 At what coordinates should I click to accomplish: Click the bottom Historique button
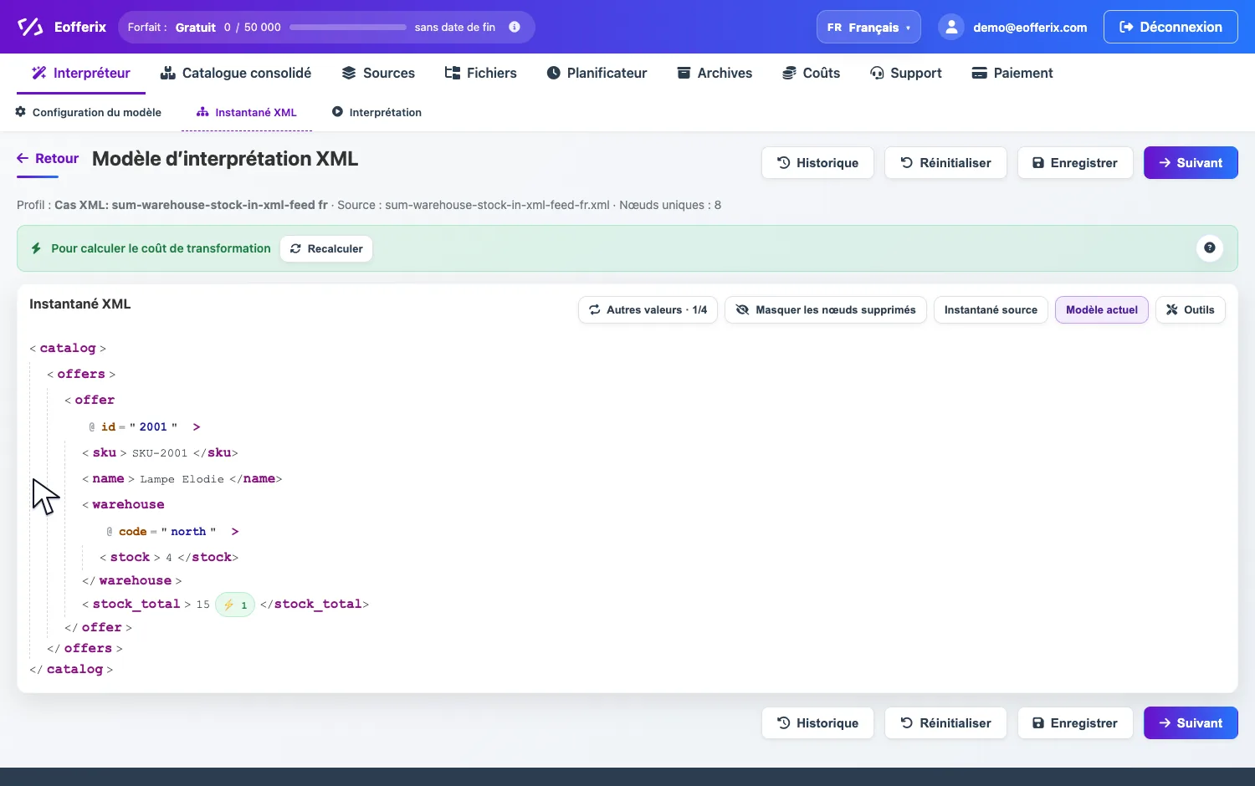(817, 723)
